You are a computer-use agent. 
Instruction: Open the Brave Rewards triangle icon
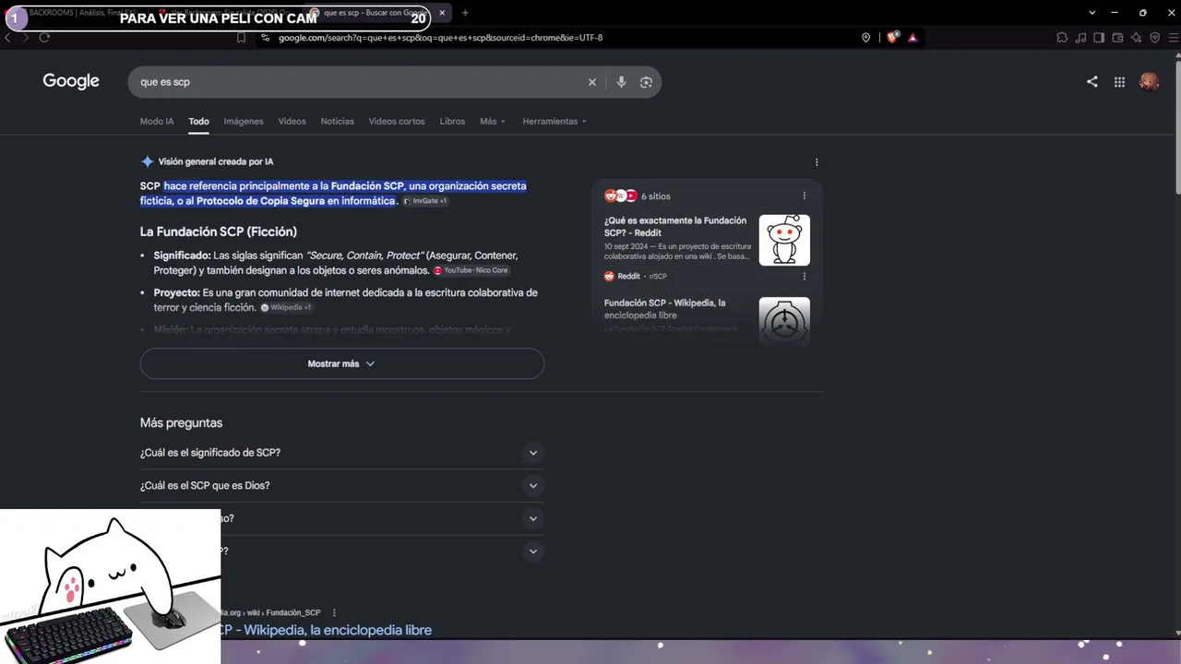tap(913, 38)
